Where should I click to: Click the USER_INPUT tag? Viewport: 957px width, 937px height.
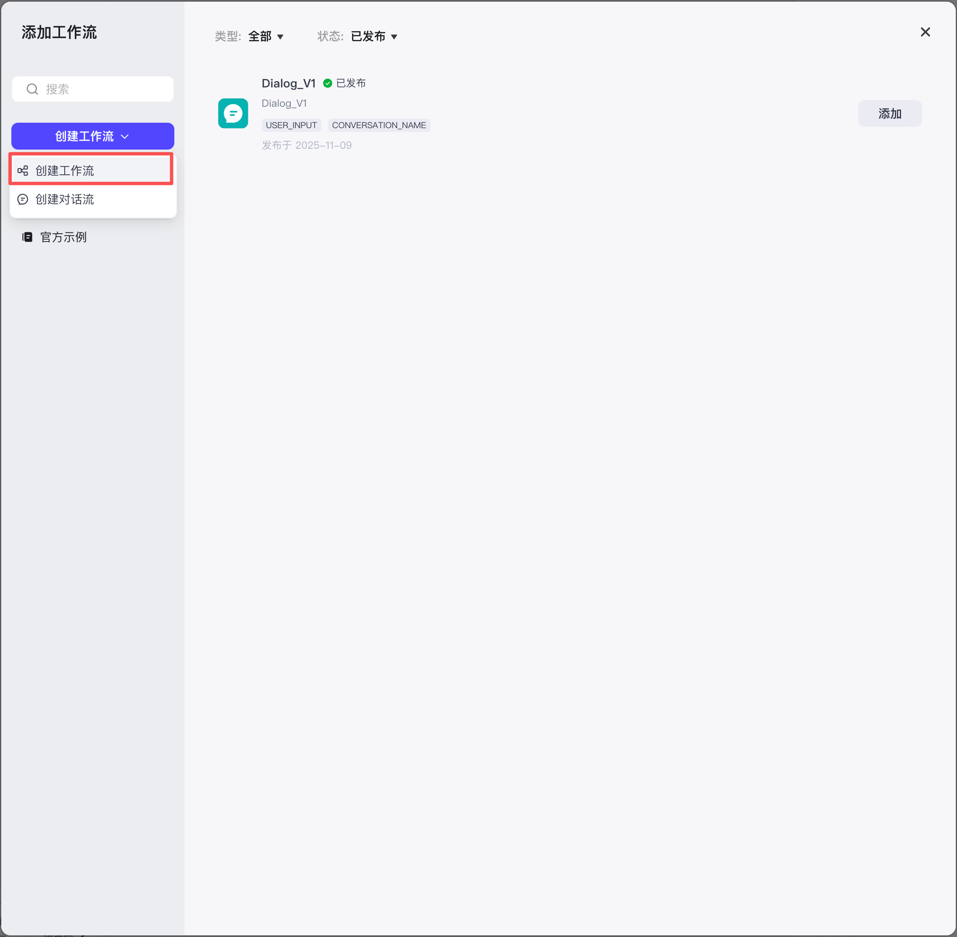pos(291,125)
